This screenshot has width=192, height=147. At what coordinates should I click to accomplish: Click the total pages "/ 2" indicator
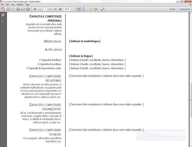49,9
